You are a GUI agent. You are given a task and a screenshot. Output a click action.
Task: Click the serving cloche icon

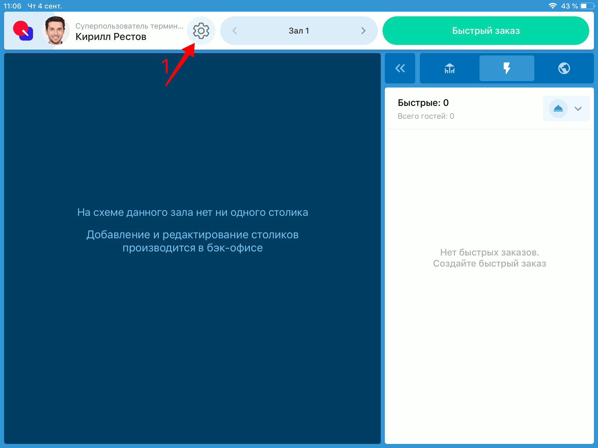click(x=558, y=108)
